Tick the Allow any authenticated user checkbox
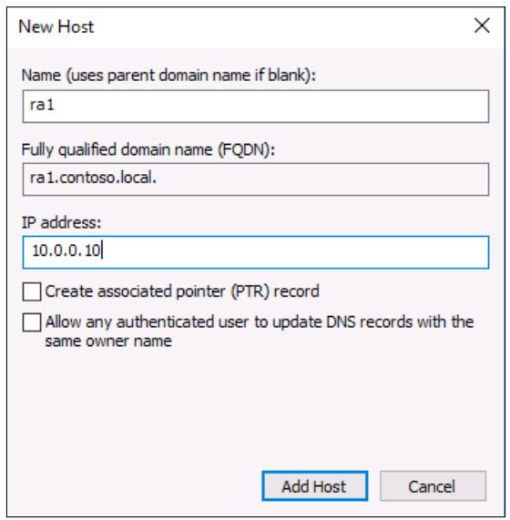The image size is (510, 520). click(x=32, y=322)
